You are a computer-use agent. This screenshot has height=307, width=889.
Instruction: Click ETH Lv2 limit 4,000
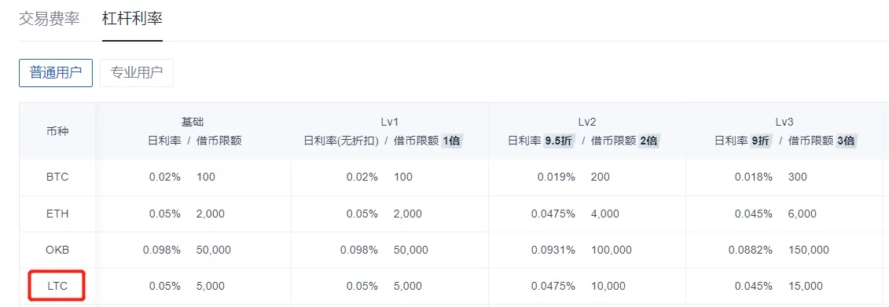tap(605, 214)
